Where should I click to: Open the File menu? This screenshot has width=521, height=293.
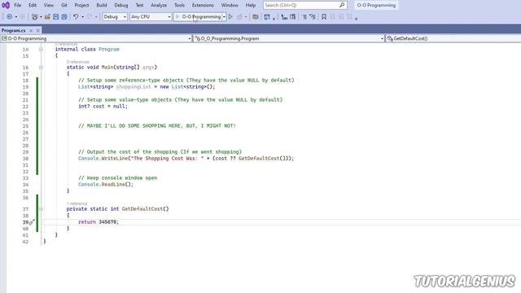[18, 5]
